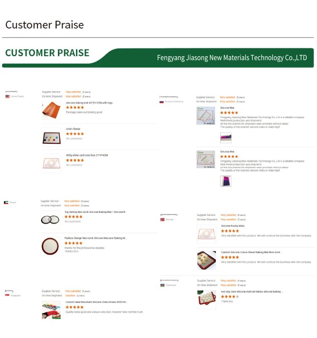
Task: Click the 'CUSTOMER PRAISE' green banner heading
Action: pyautogui.click(x=47, y=53)
